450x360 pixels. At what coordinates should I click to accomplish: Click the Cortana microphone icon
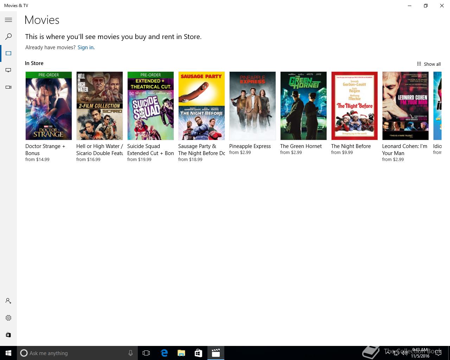(x=130, y=353)
